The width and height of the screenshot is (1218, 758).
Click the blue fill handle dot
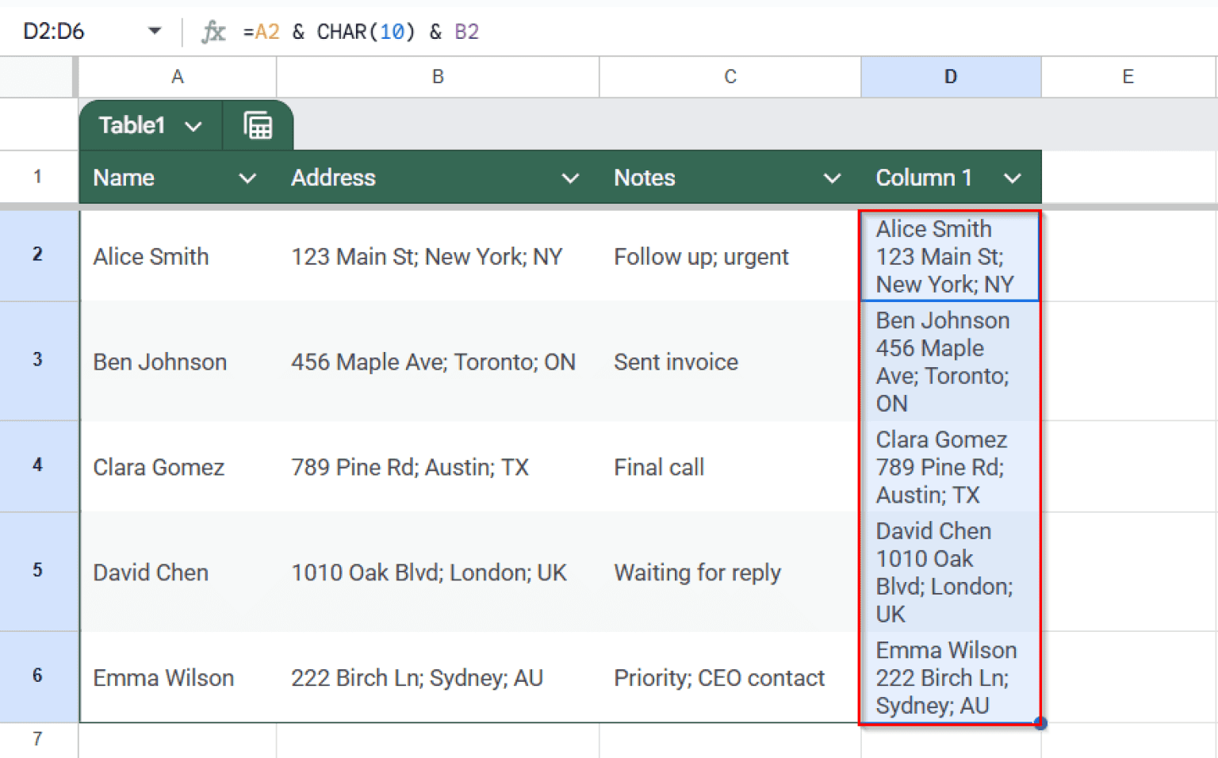(1040, 722)
